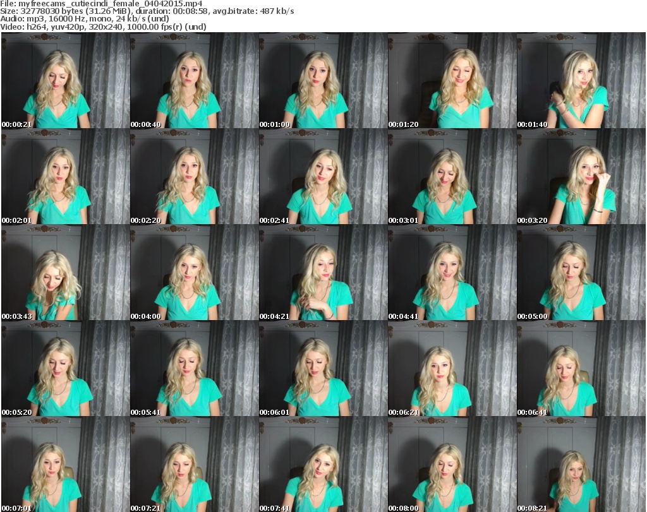Open the frame stamped 00:01:20

pyautogui.click(x=452, y=80)
